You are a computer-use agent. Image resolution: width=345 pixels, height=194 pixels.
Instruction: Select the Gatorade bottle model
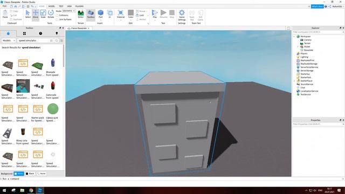coord(53,86)
